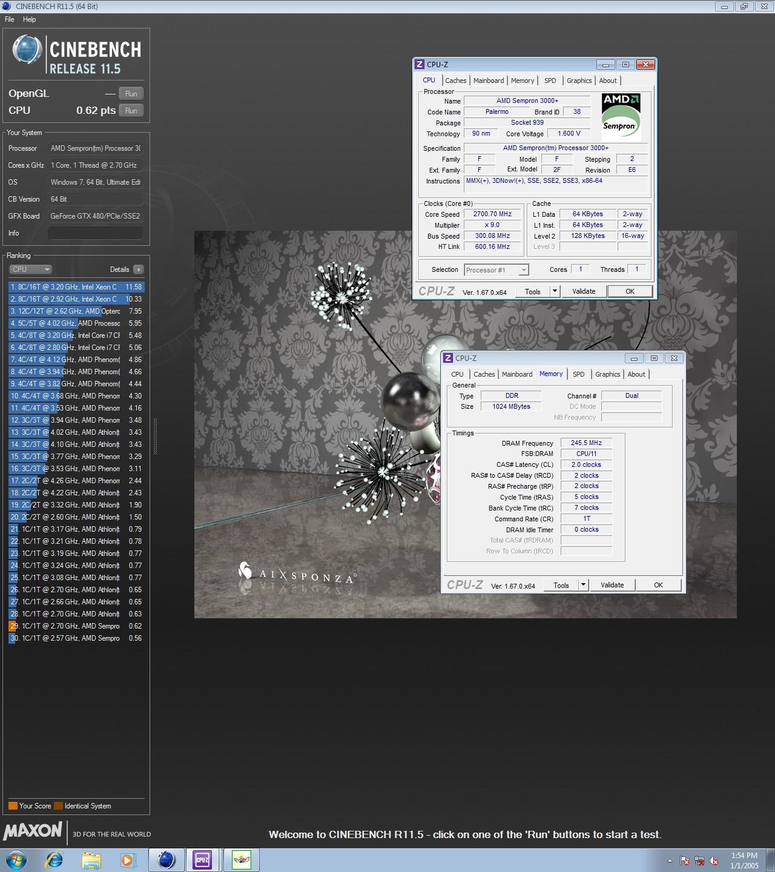This screenshot has width=775, height=872.
Task: Open SPD tab in upper CPU-Z window
Action: [550, 81]
